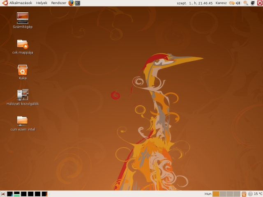
Task: Open the Karesz user switcher
Action: [221, 3]
